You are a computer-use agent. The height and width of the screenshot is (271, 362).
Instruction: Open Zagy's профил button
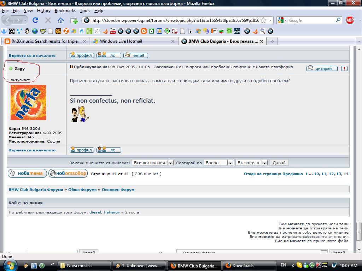pyautogui.click(x=82, y=150)
